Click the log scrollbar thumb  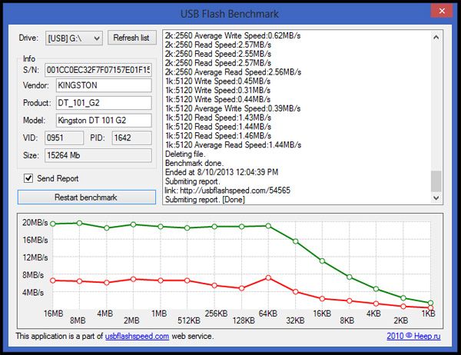(x=436, y=181)
